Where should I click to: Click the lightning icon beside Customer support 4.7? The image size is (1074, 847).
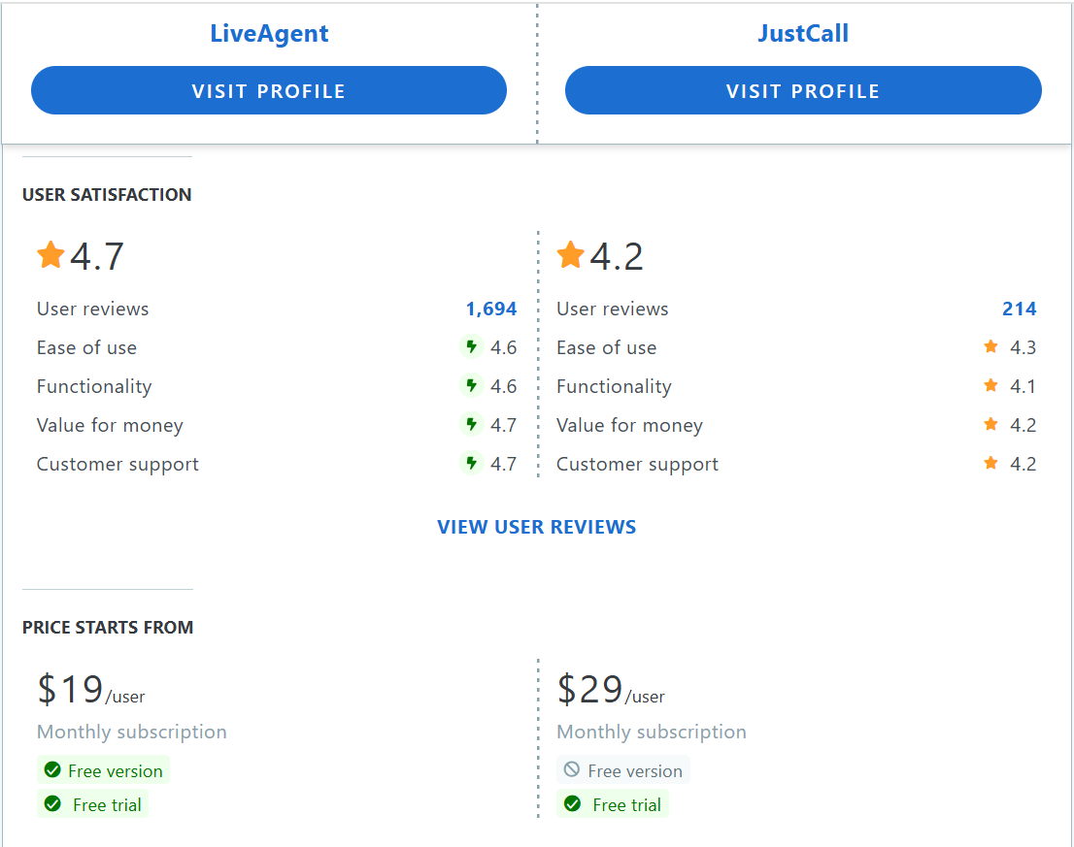coord(471,463)
